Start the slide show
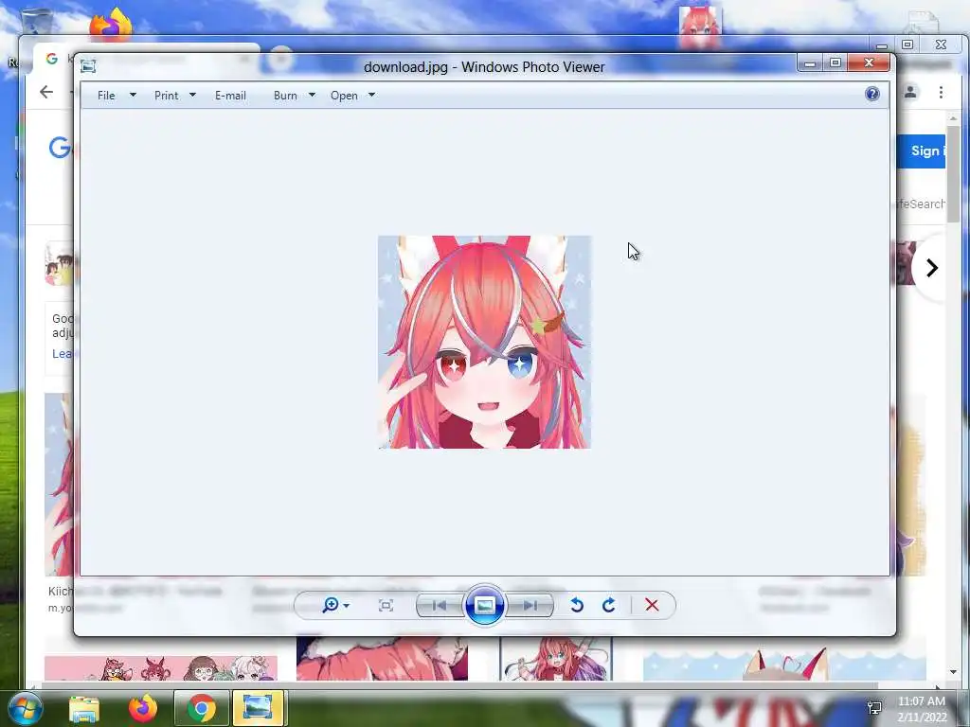970x727 pixels. pos(484,605)
